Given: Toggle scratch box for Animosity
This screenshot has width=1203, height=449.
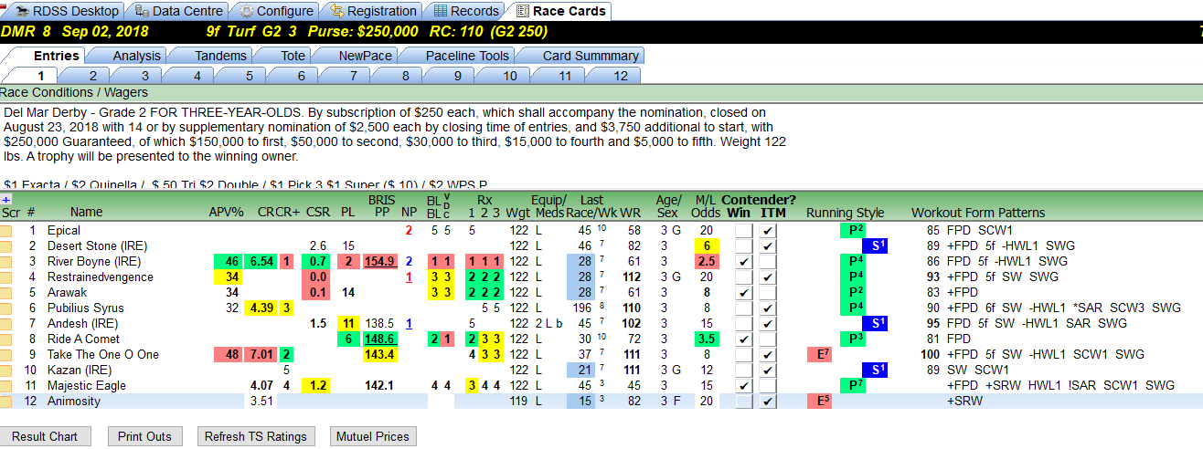Looking at the screenshot, I should coord(6,402).
